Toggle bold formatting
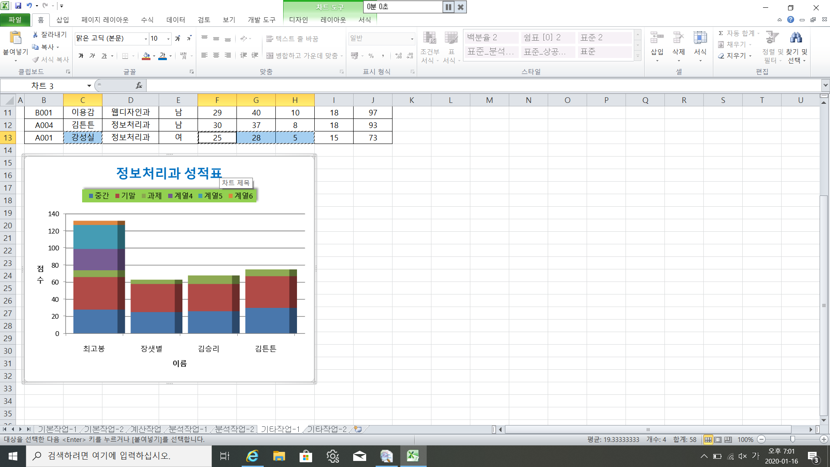The height and width of the screenshot is (467, 830). click(81, 56)
